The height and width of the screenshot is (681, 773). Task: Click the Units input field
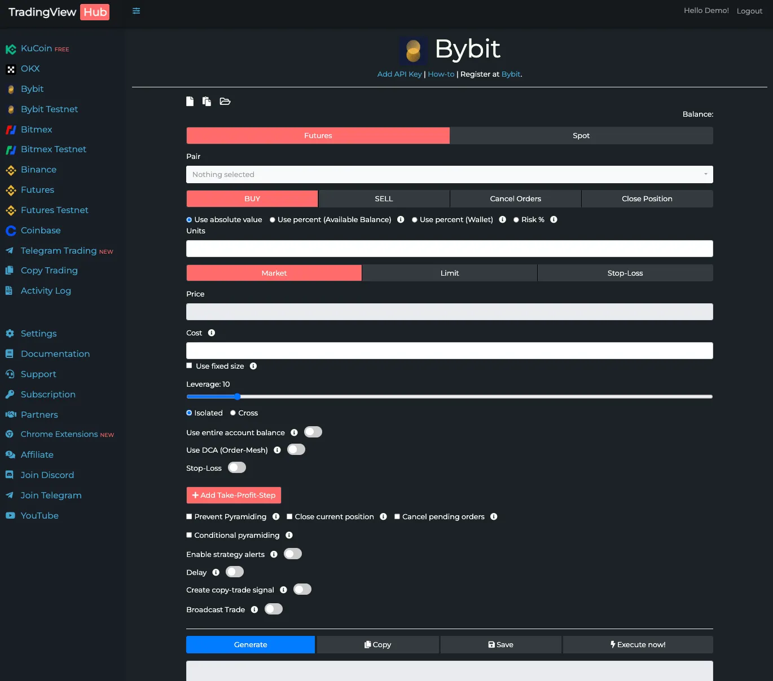point(449,249)
